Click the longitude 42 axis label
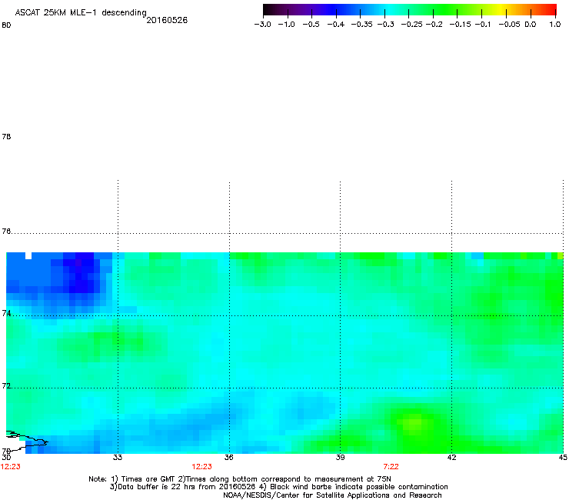 [x=451, y=458]
